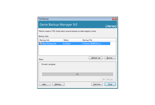Open the Browse... file dialog
Screen dimensions: 155x105
point(110,58)
